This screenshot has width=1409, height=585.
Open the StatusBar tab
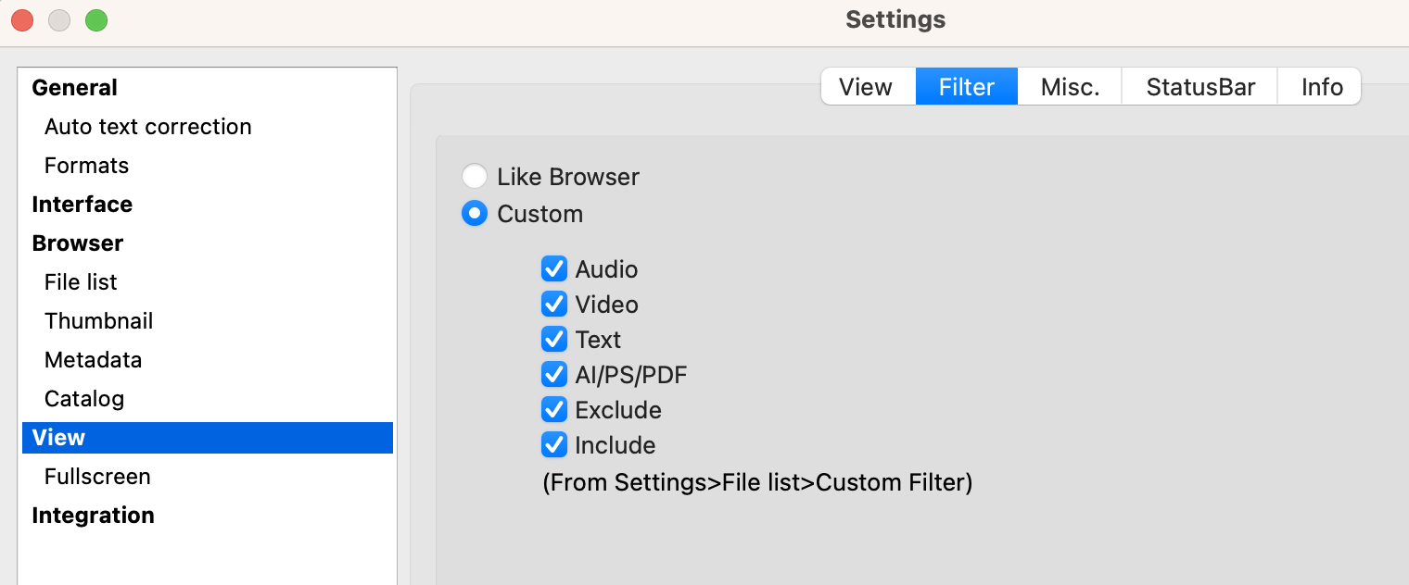click(x=1200, y=87)
